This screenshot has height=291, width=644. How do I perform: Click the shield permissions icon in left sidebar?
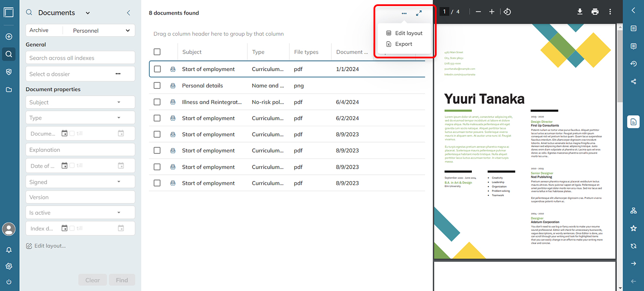[9, 72]
